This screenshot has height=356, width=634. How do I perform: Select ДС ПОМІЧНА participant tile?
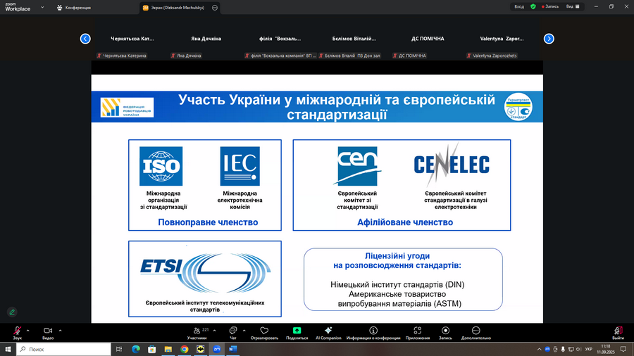click(x=428, y=39)
